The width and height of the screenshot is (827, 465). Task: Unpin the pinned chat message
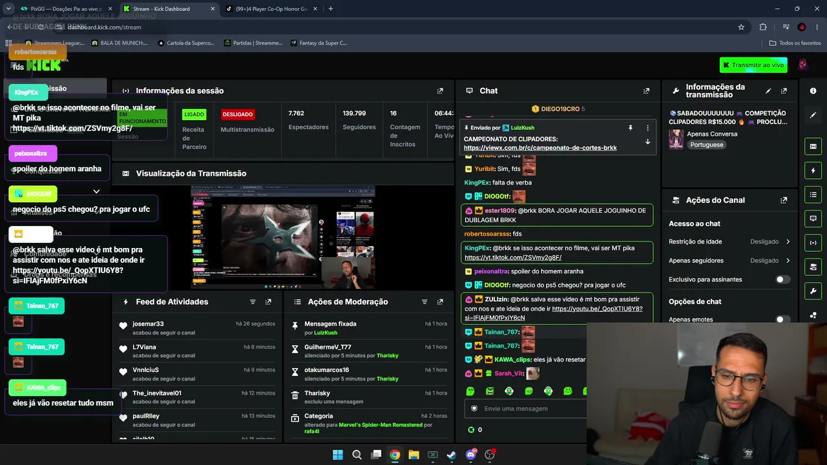pos(631,128)
